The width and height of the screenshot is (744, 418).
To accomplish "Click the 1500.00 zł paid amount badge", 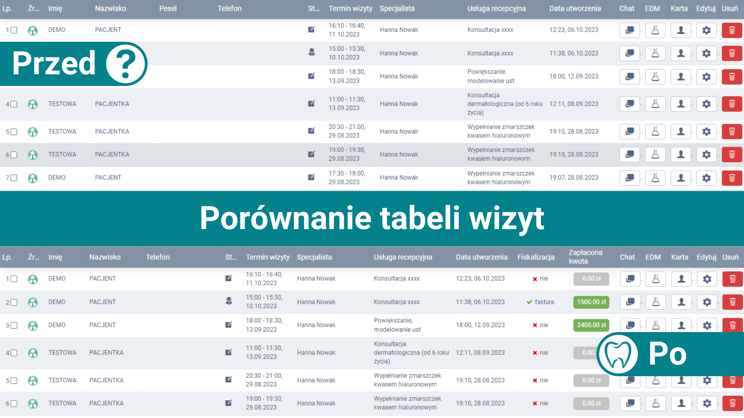I will tap(591, 302).
